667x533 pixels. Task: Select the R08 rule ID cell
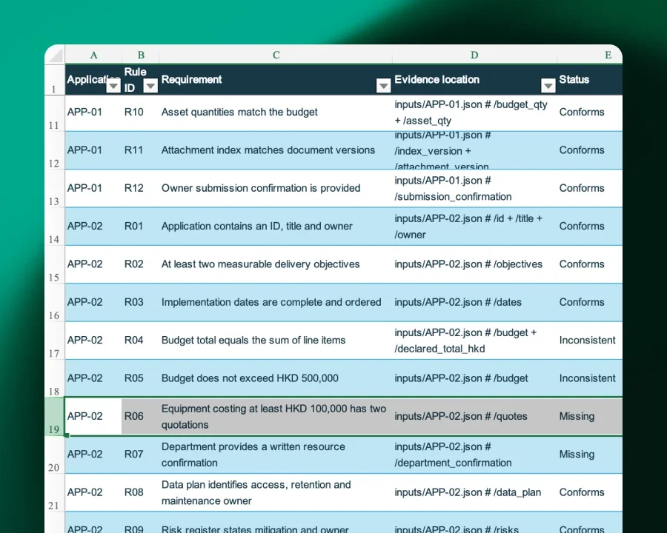(140, 492)
